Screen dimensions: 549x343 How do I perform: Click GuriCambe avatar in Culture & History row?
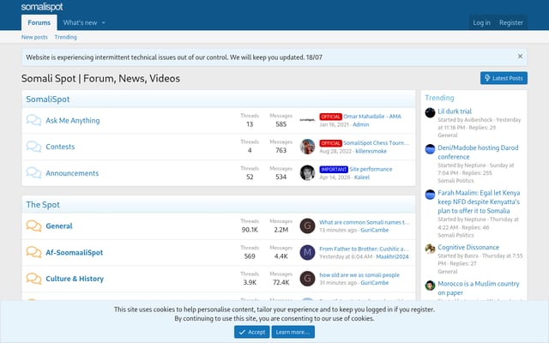307,279
